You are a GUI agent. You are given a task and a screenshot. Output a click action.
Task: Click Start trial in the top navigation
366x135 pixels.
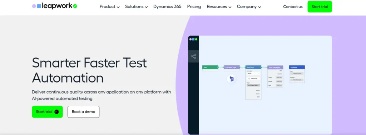[x=320, y=6]
